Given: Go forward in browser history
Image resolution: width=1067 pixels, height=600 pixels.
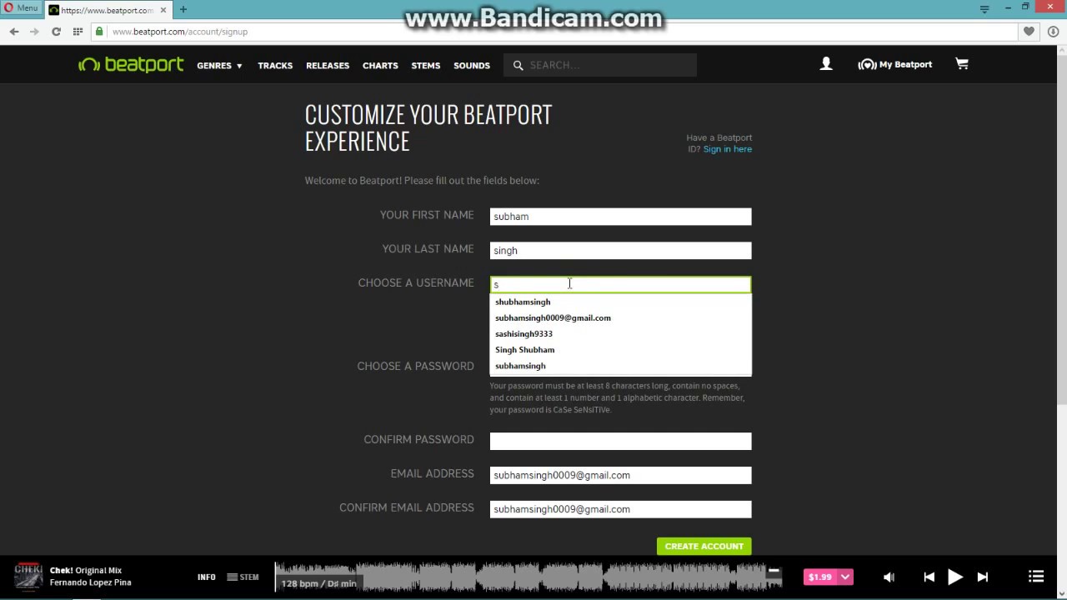Looking at the screenshot, I should click(34, 32).
